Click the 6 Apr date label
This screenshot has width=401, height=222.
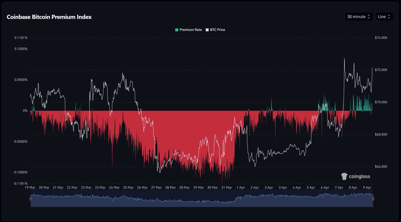click(325, 188)
